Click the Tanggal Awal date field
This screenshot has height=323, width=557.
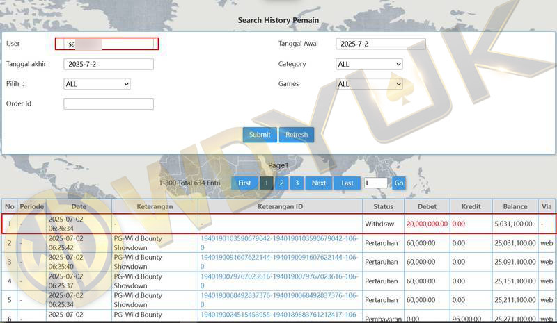(x=380, y=44)
